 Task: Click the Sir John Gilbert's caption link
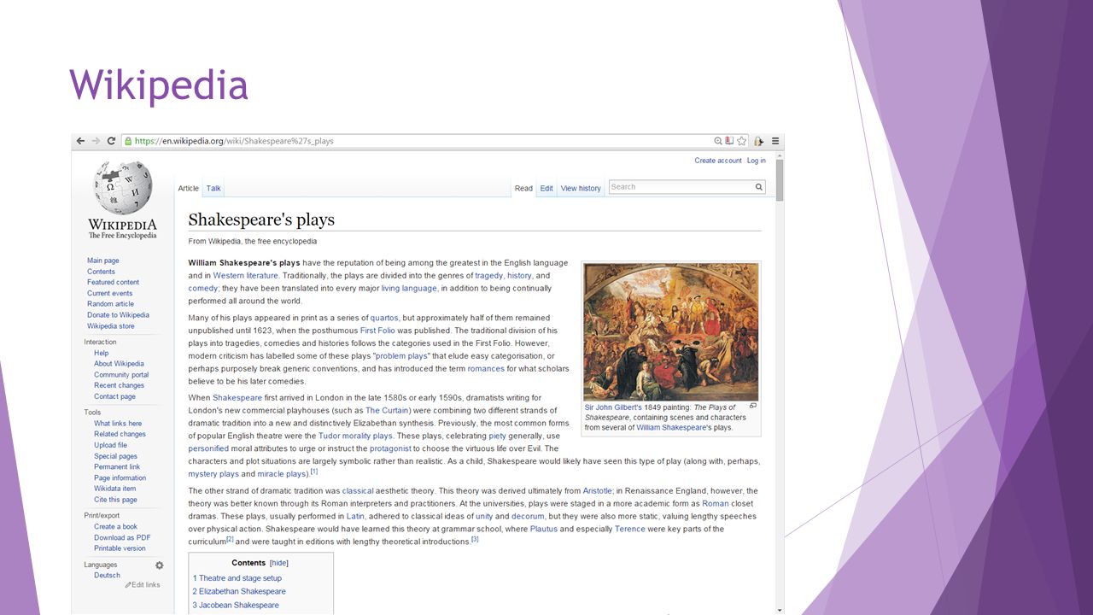click(x=613, y=407)
